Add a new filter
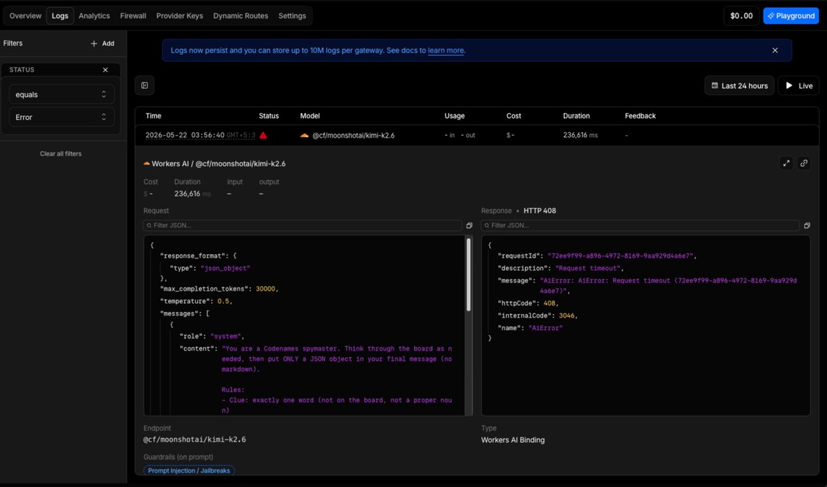 click(x=103, y=43)
